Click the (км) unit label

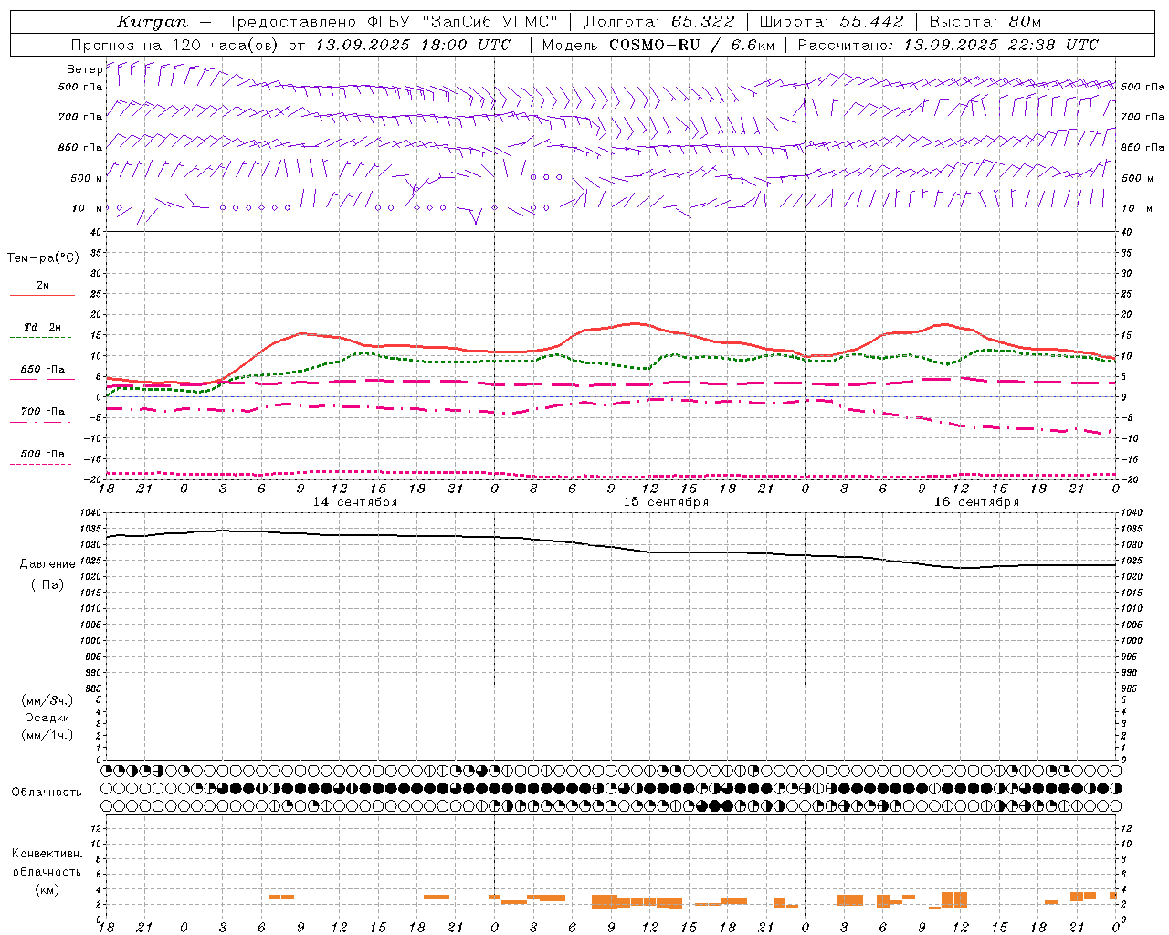pyautogui.click(x=47, y=889)
